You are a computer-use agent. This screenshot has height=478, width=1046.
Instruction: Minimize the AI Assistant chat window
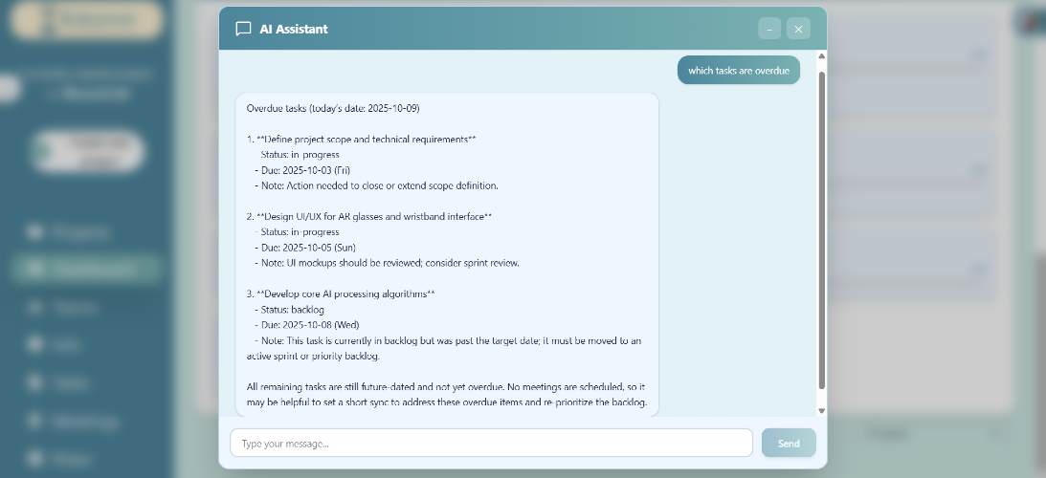pyautogui.click(x=769, y=29)
